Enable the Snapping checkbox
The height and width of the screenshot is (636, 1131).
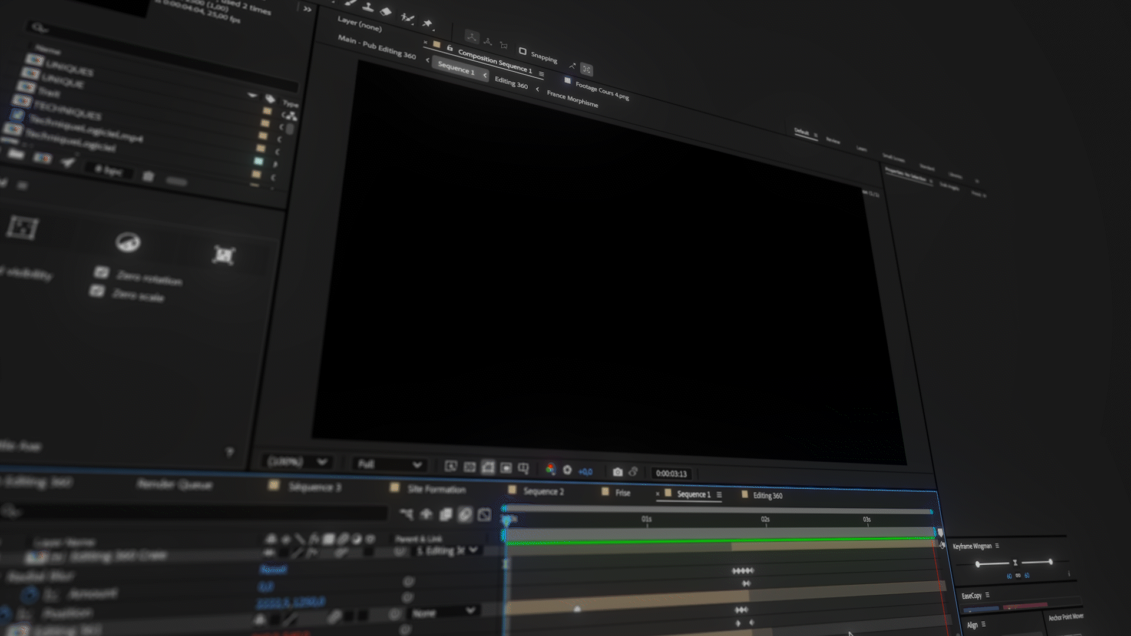tap(522, 51)
